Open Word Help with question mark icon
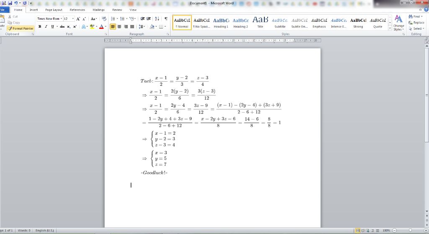Image resolution: width=429 pixels, height=234 pixels. (426, 10)
